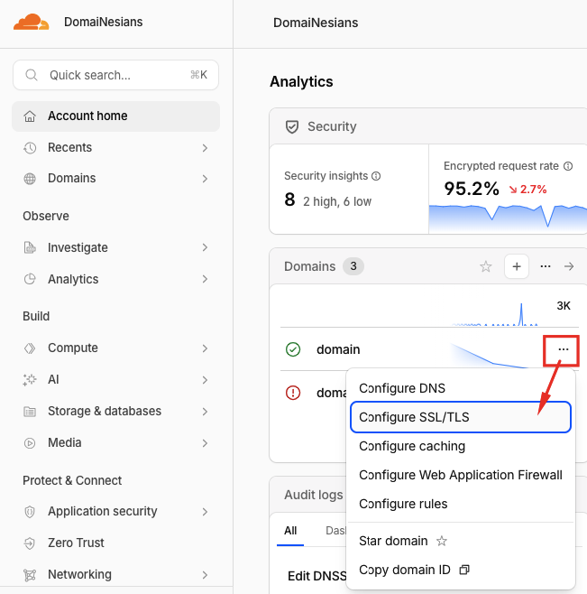Click the Account home house icon

point(30,116)
